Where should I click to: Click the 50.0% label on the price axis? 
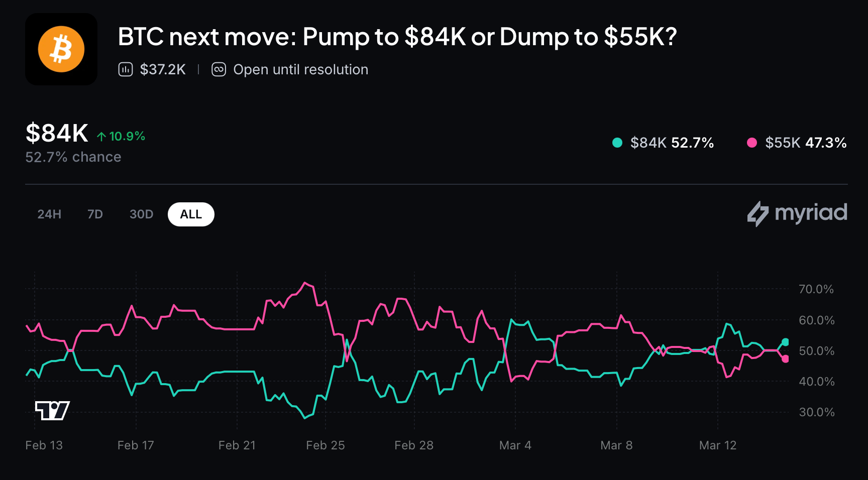(x=816, y=351)
